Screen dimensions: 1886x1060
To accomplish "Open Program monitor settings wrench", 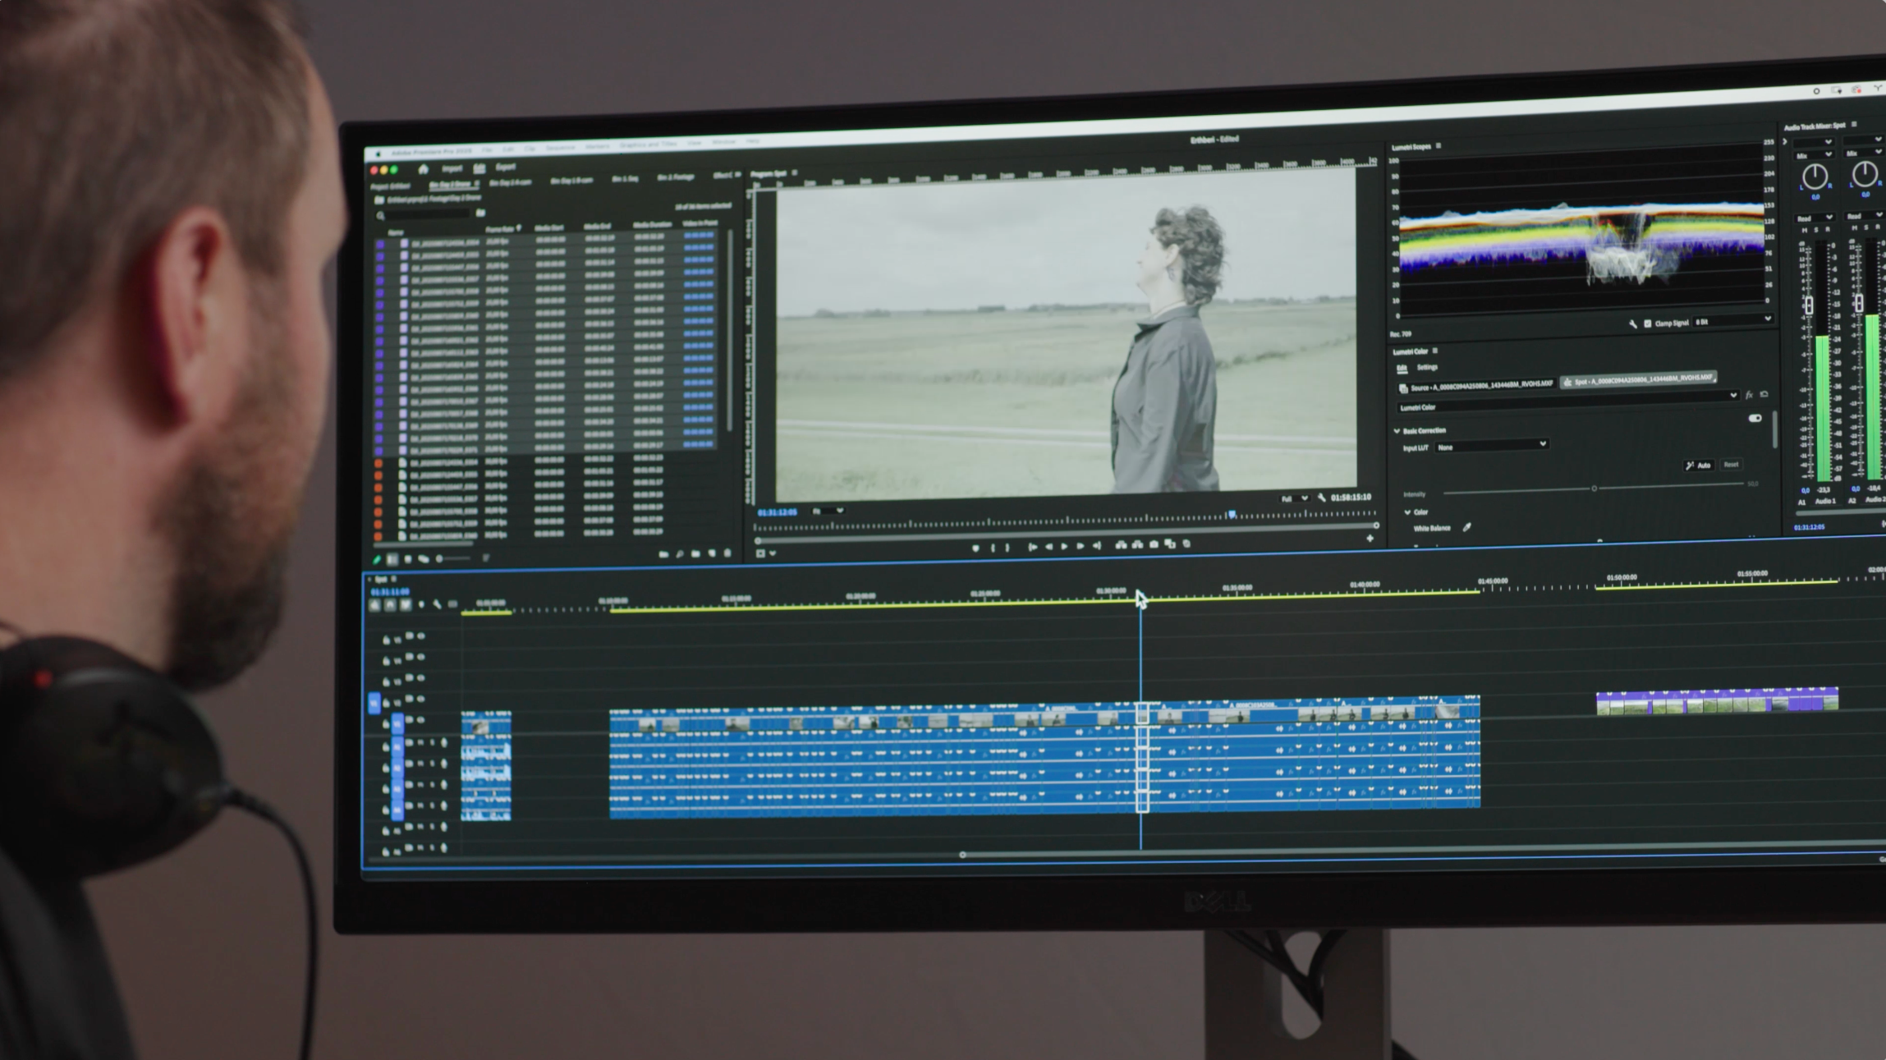I will tap(1322, 498).
